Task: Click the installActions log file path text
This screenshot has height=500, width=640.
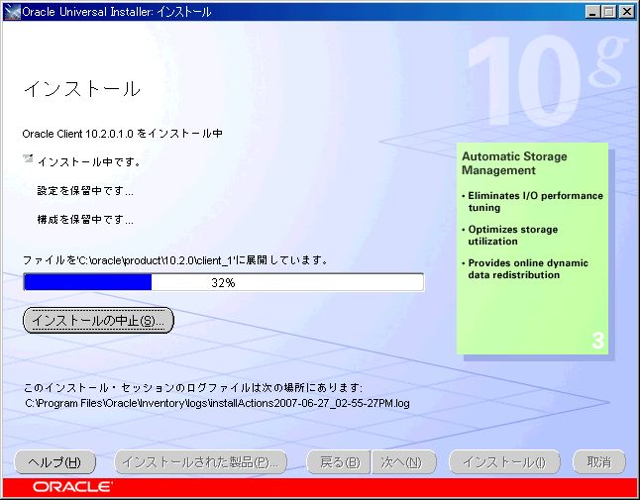Action: (217, 403)
